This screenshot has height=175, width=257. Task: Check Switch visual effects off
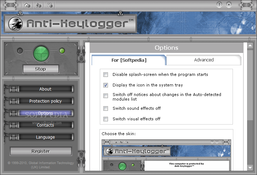[x=106, y=119]
